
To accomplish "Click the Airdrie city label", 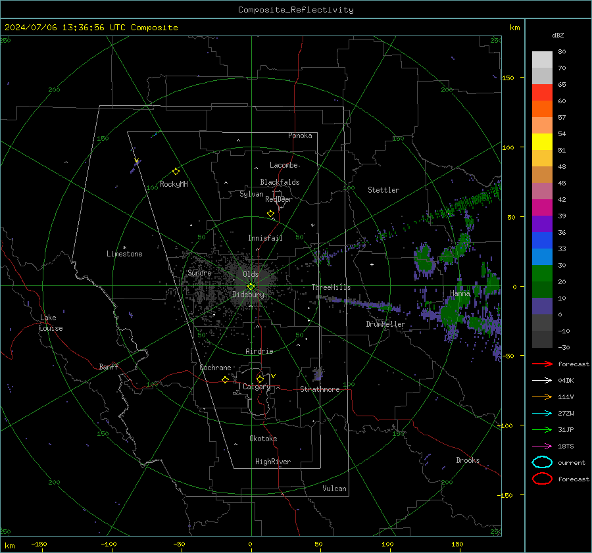I will click(x=259, y=351).
